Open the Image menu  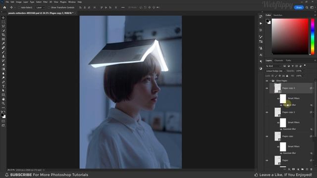click(19, 2)
